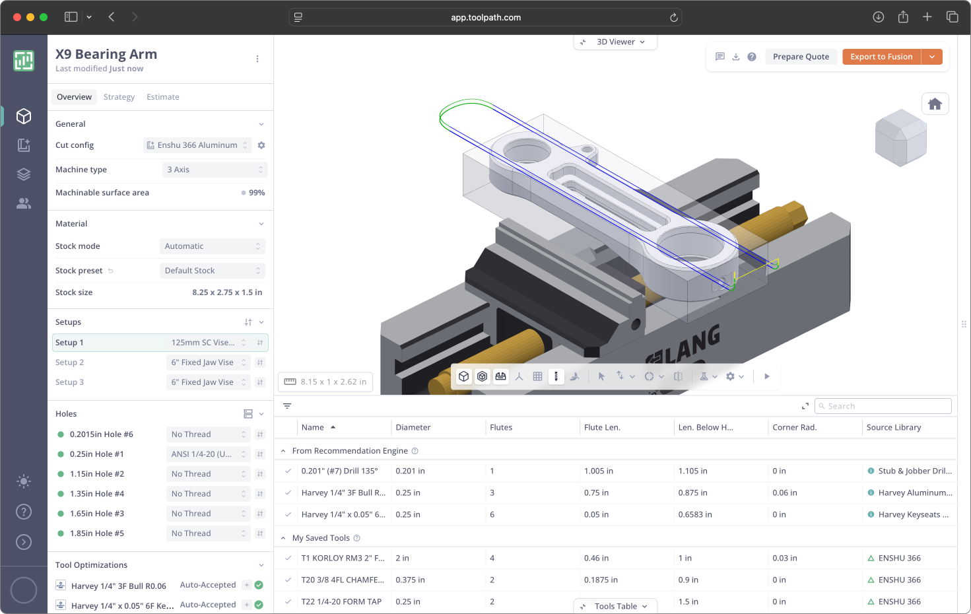Collapse the General section

click(x=261, y=124)
